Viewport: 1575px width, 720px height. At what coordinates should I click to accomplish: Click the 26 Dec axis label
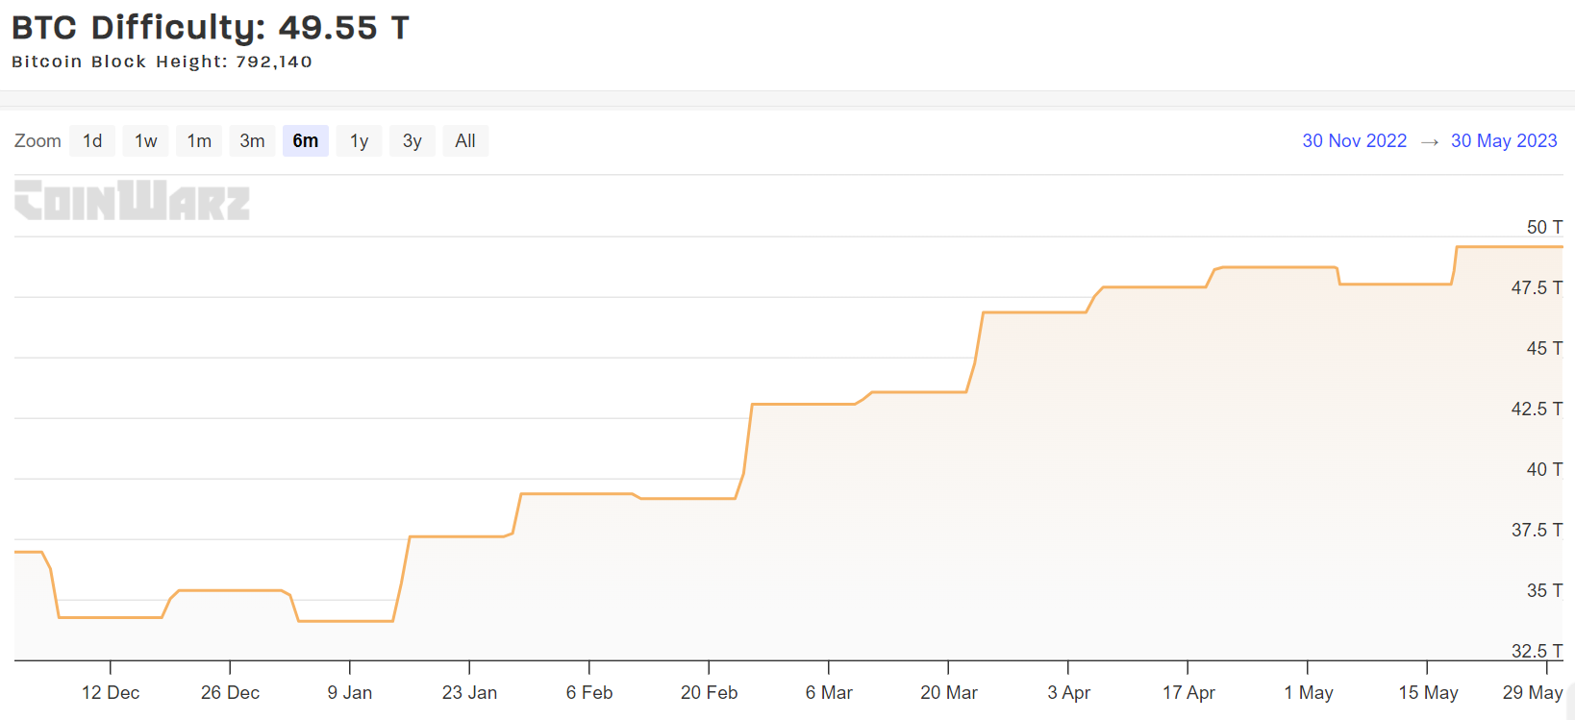(x=230, y=692)
